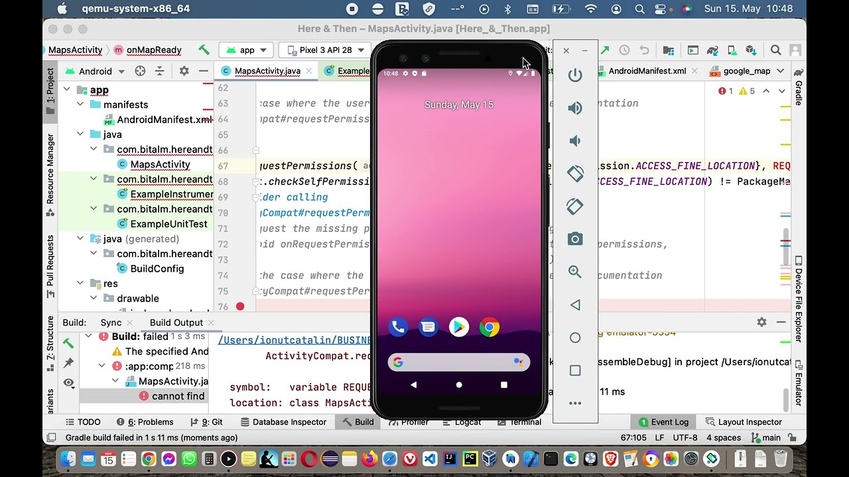Open AVD Manager phone icon
Viewport: 849px width, 477px height.
(732, 50)
